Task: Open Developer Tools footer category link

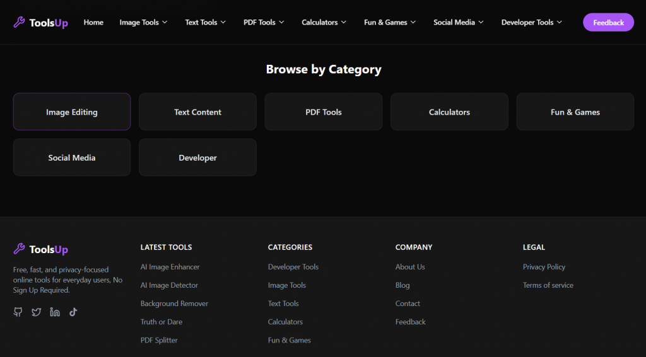Action: (293, 267)
